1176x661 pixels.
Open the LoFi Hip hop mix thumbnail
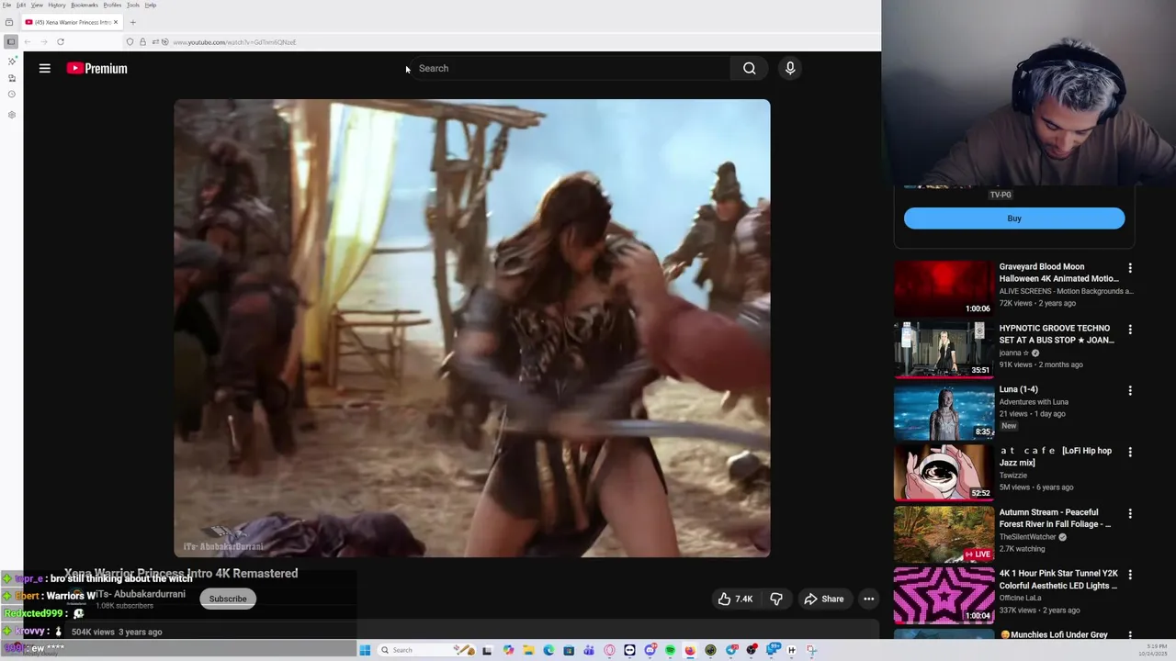[944, 472]
